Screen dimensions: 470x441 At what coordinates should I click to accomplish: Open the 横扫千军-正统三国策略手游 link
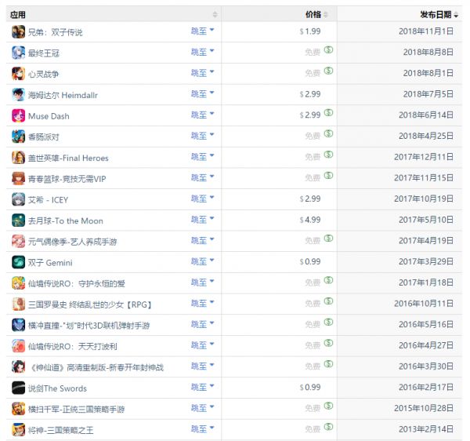point(76,409)
